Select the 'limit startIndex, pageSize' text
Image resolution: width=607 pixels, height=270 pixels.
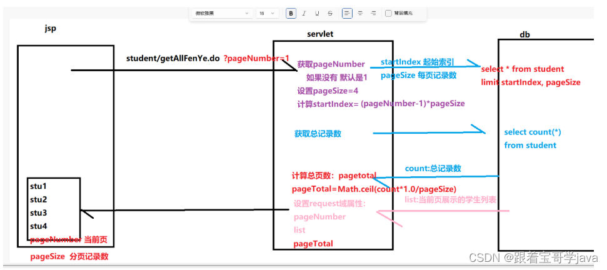[531, 82]
